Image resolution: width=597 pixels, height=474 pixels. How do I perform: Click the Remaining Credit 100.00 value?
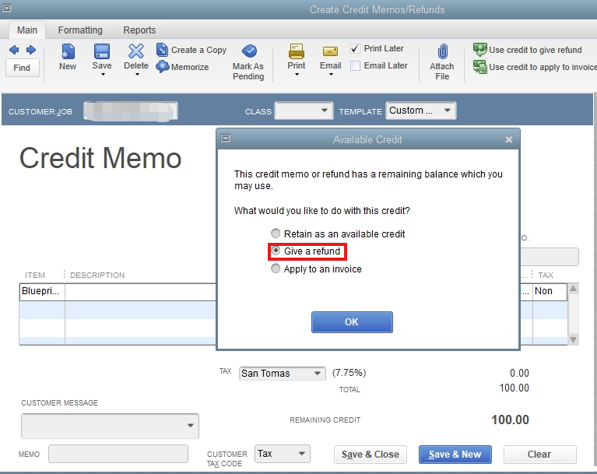click(510, 420)
